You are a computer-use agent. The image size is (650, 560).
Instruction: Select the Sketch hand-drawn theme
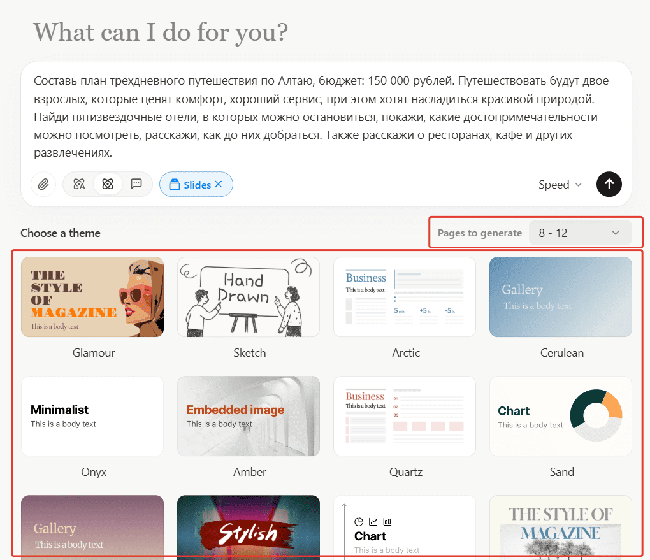(x=249, y=297)
